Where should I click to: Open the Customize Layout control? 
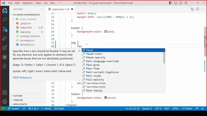[x=186, y=3]
